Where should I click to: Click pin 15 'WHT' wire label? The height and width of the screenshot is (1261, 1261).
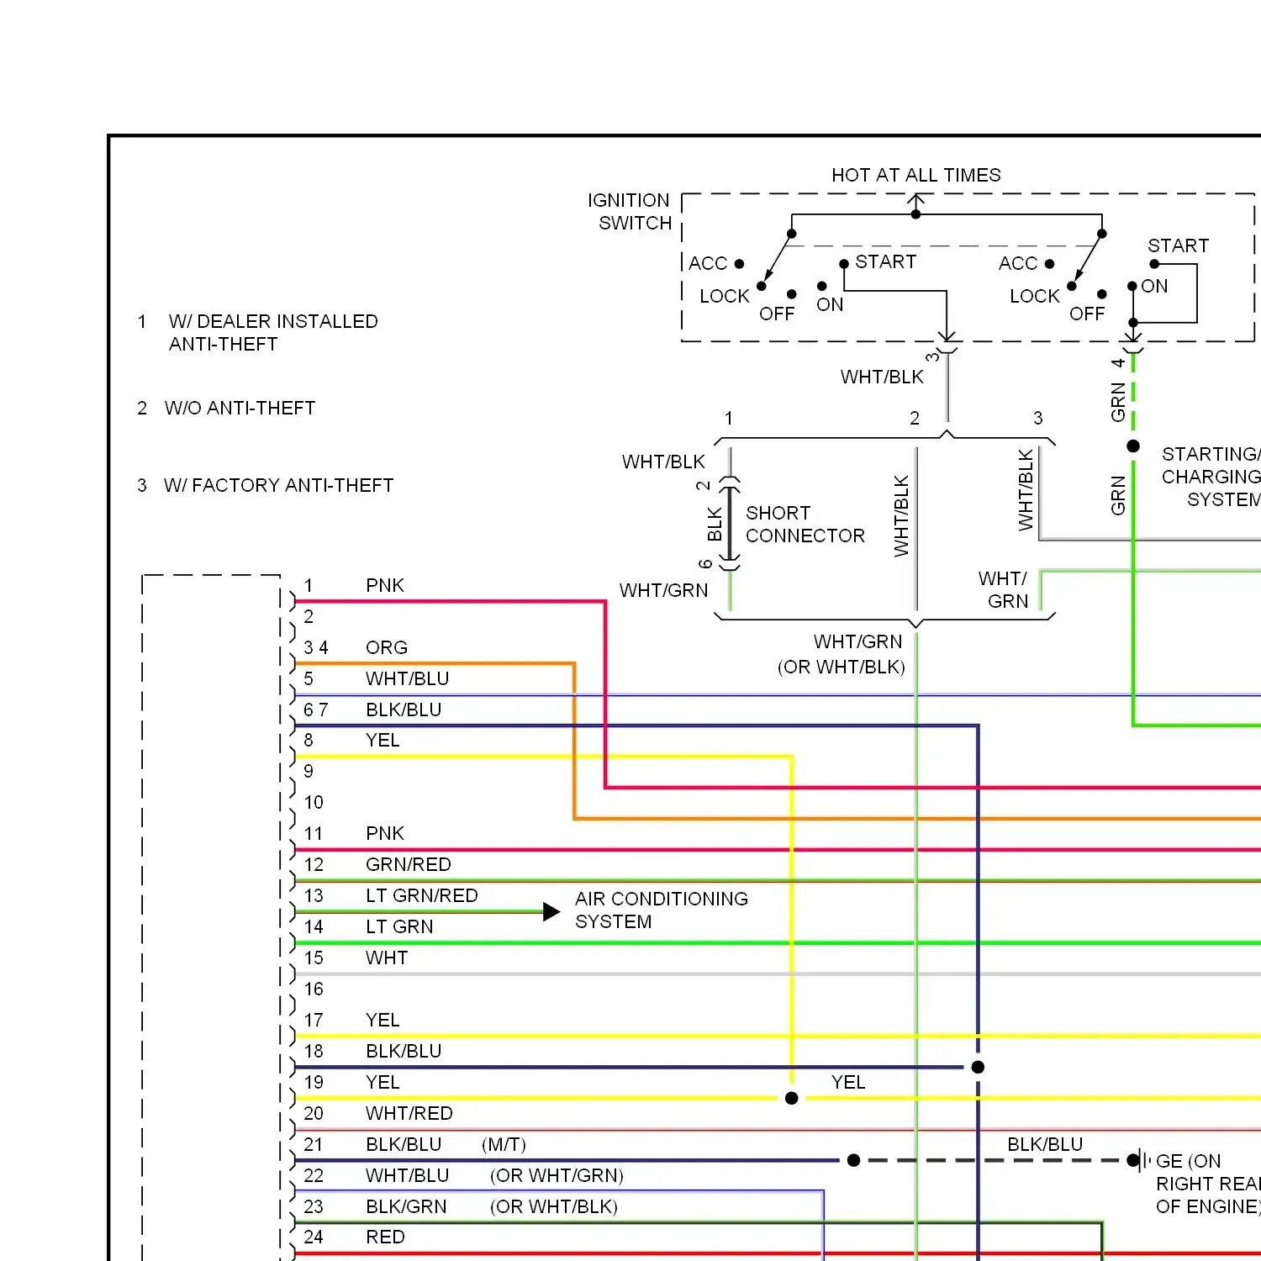(x=387, y=958)
